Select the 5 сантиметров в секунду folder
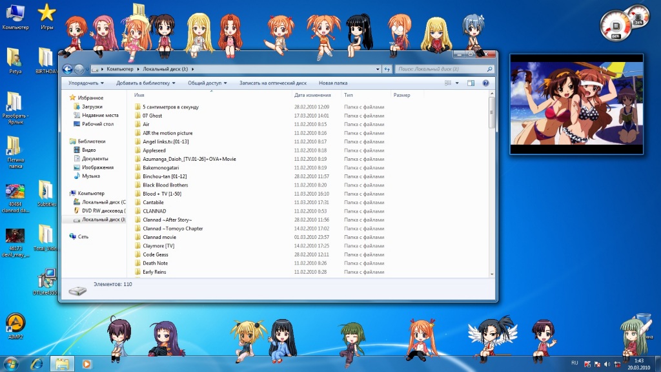The height and width of the screenshot is (372, 661). coord(170,107)
